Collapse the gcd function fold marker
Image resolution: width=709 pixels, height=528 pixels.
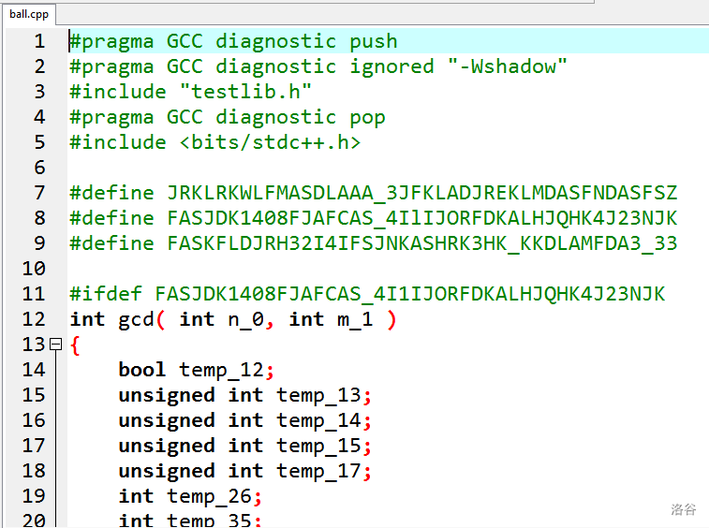coord(55,345)
